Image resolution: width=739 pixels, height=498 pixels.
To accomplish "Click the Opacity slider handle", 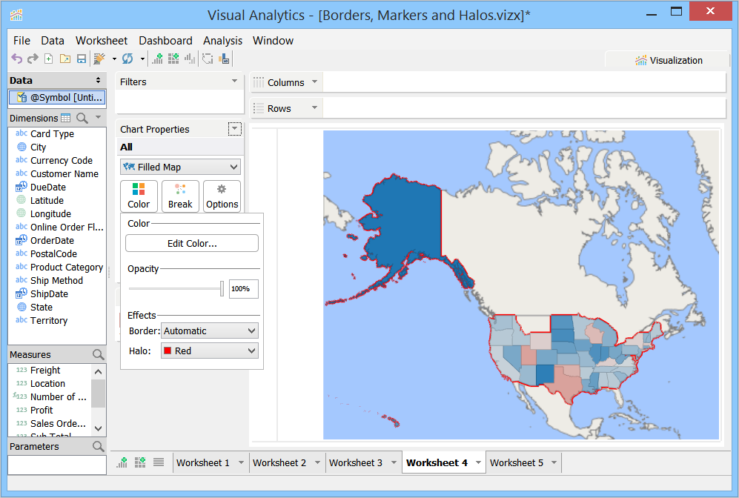I will click(x=222, y=288).
